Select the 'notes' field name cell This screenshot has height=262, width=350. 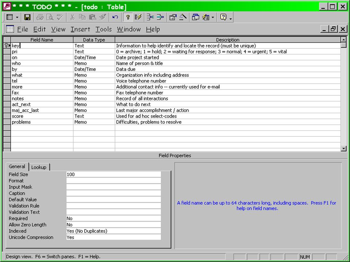click(x=42, y=99)
